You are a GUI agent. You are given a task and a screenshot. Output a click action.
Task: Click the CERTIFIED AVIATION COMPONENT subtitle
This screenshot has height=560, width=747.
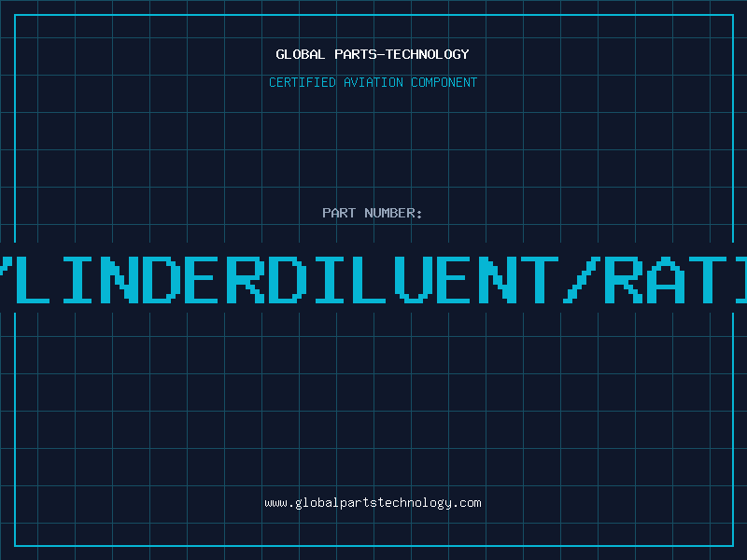click(x=373, y=82)
